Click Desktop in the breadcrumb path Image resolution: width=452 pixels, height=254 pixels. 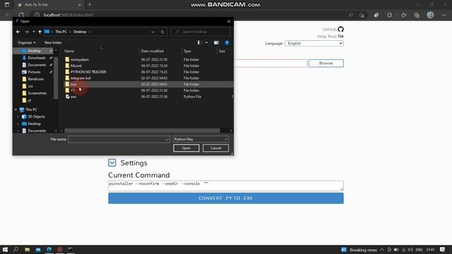click(x=80, y=32)
